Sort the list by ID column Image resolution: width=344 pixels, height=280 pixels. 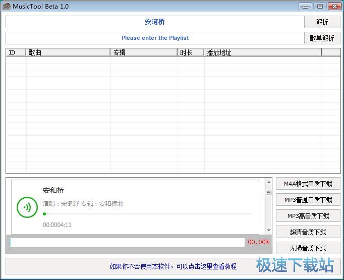pyautogui.click(x=16, y=52)
